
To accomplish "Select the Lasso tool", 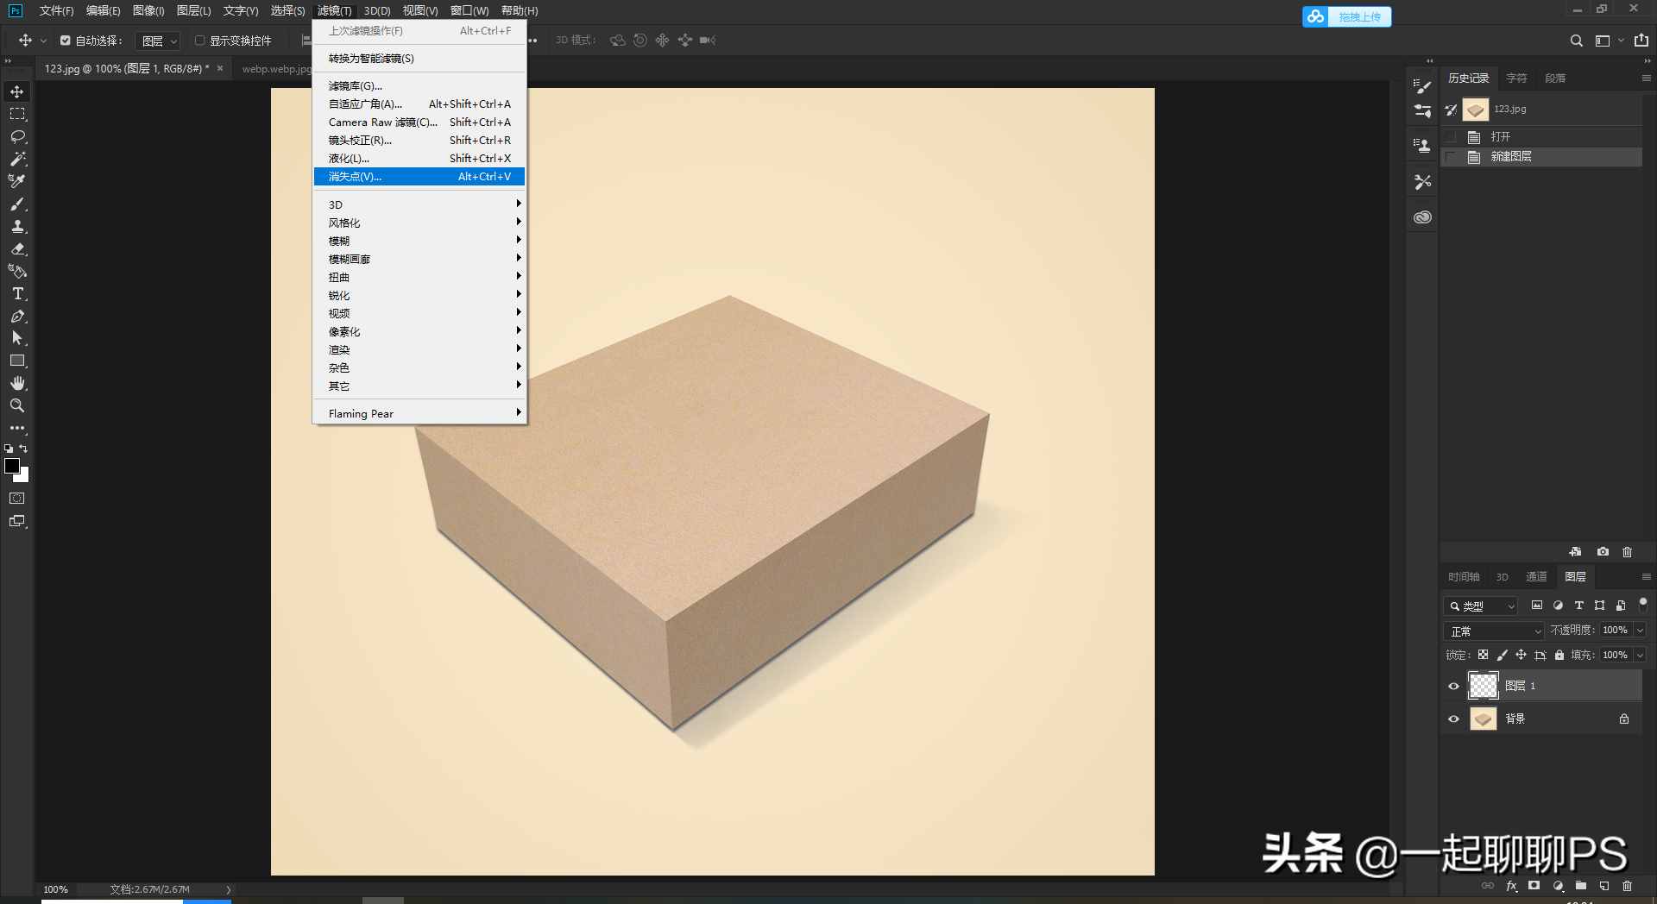I will click(x=17, y=136).
